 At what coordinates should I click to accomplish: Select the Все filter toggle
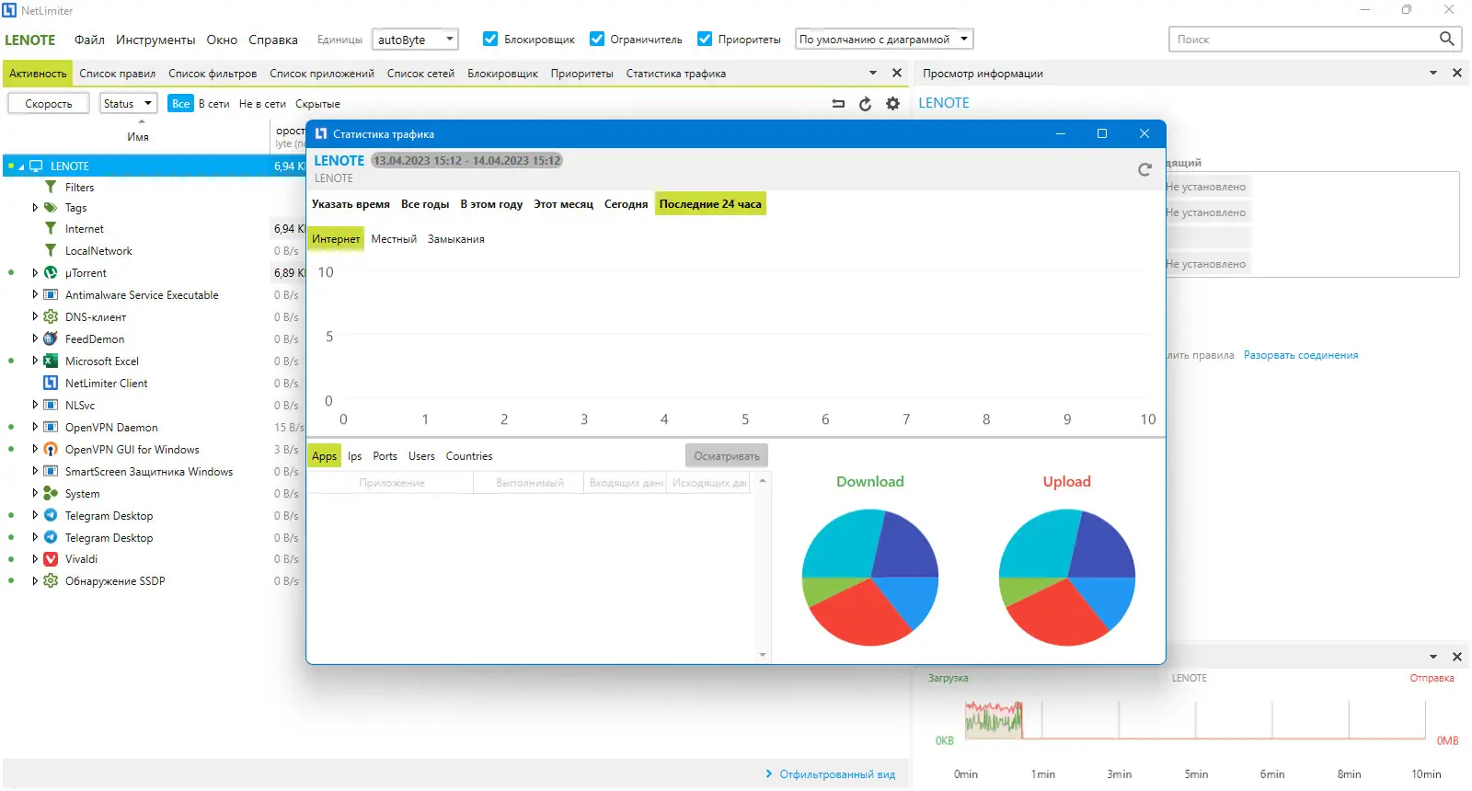[x=180, y=104]
